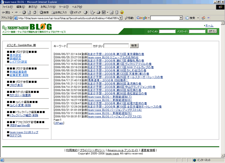The width and height of the screenshot is (225, 163).
Task: Open the ファイル(F) menu
Action: tap(8, 7)
